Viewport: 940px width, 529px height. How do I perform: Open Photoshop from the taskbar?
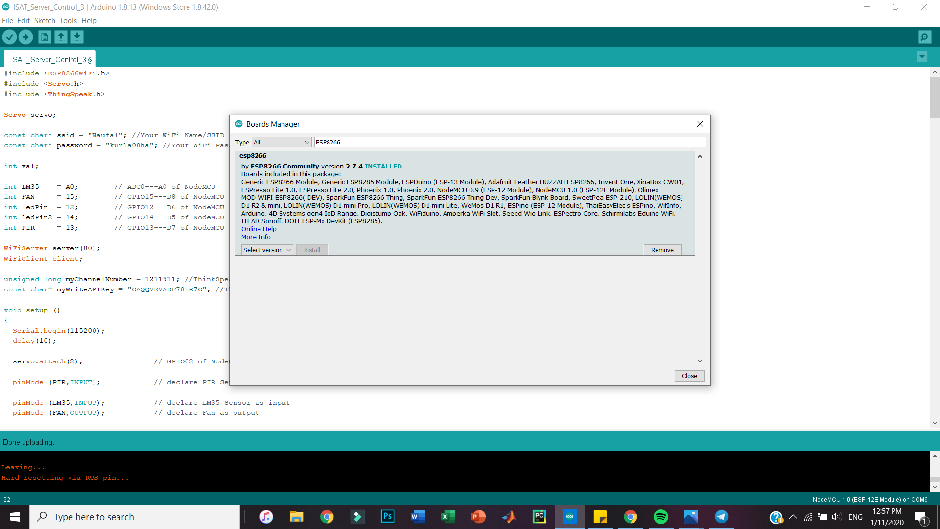[387, 517]
